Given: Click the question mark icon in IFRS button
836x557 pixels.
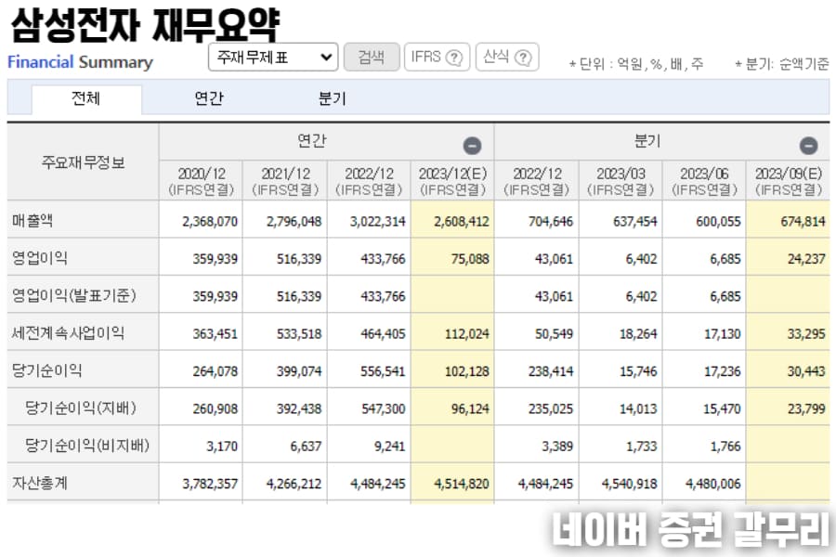Looking at the screenshot, I should pos(454,58).
